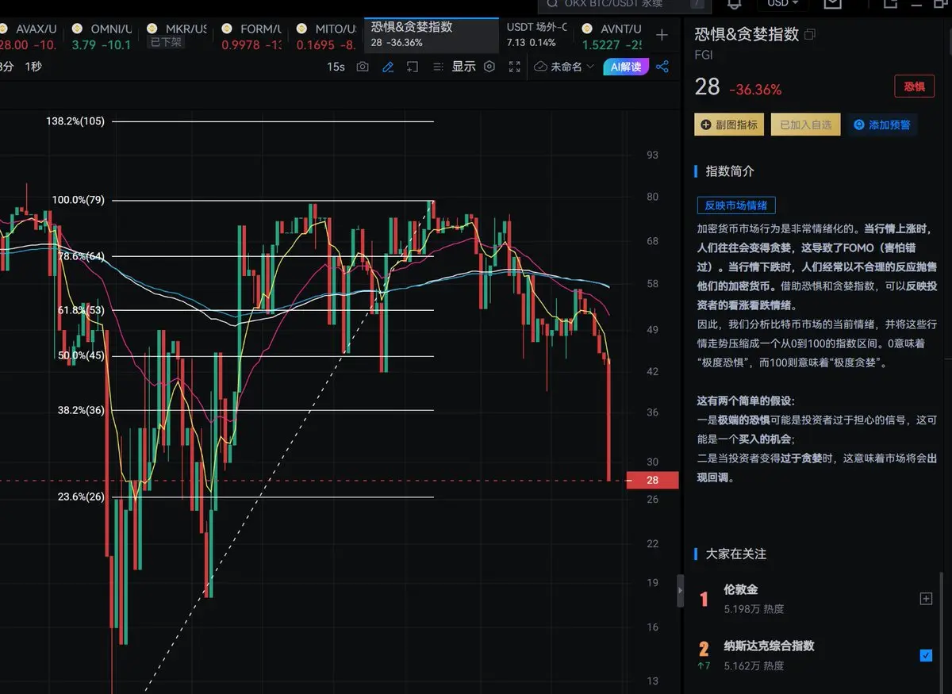Click the collapse handle on the right panel

(x=680, y=592)
